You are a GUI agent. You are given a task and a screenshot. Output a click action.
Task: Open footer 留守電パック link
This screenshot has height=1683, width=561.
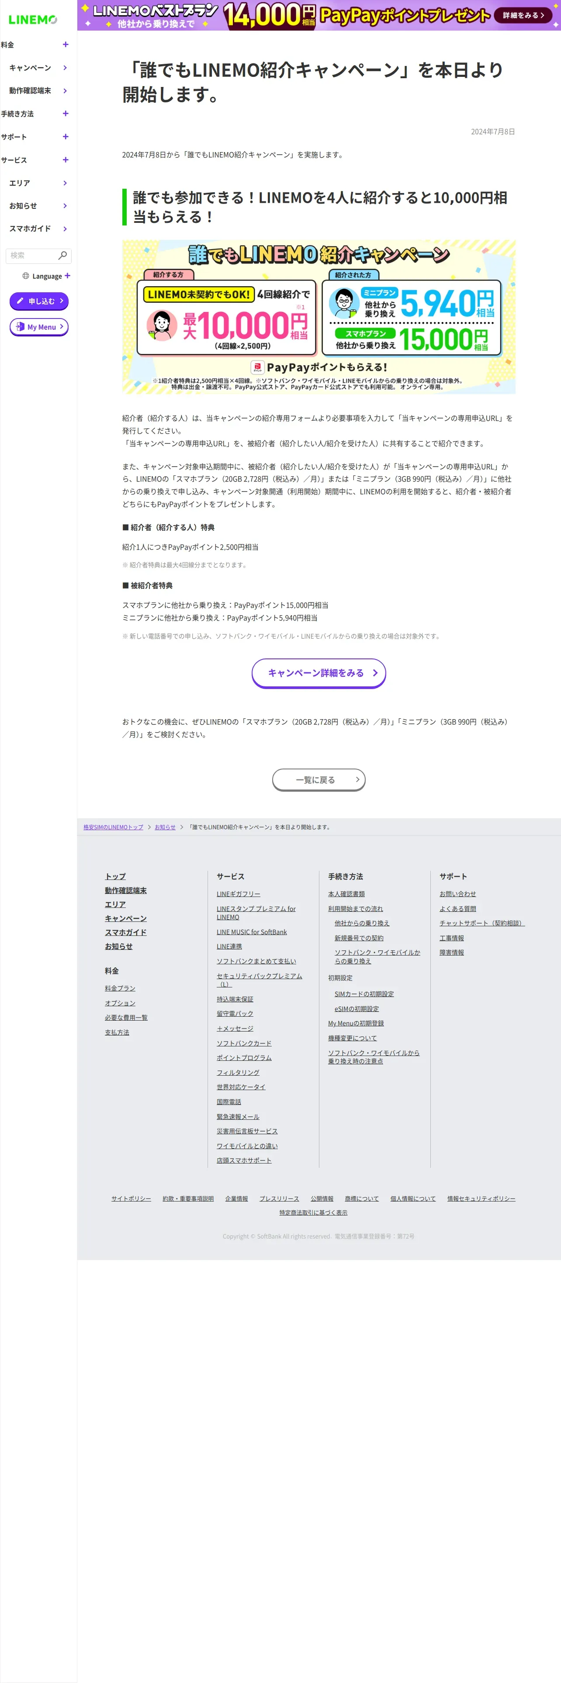(x=235, y=1013)
